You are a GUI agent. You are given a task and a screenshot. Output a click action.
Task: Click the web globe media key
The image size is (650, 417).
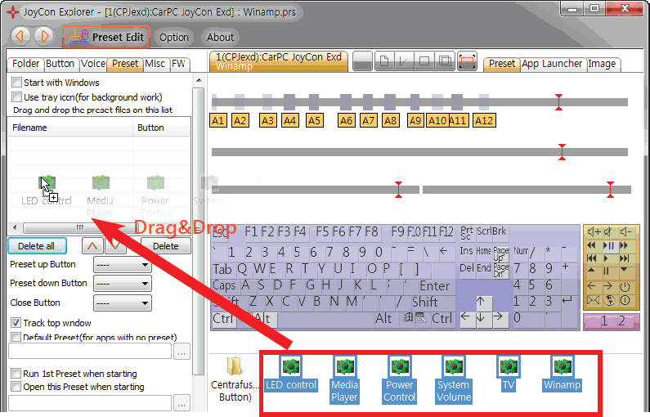click(x=609, y=301)
